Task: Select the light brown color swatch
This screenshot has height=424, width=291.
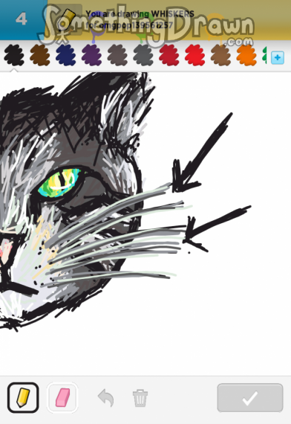Action: (220, 55)
